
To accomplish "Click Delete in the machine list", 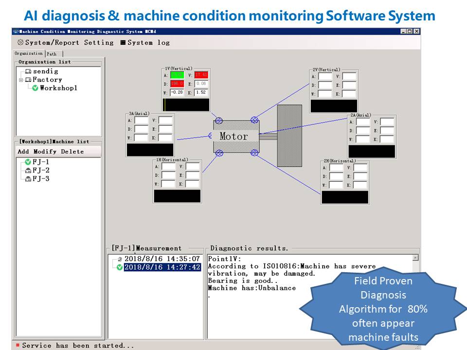I will tap(72, 152).
